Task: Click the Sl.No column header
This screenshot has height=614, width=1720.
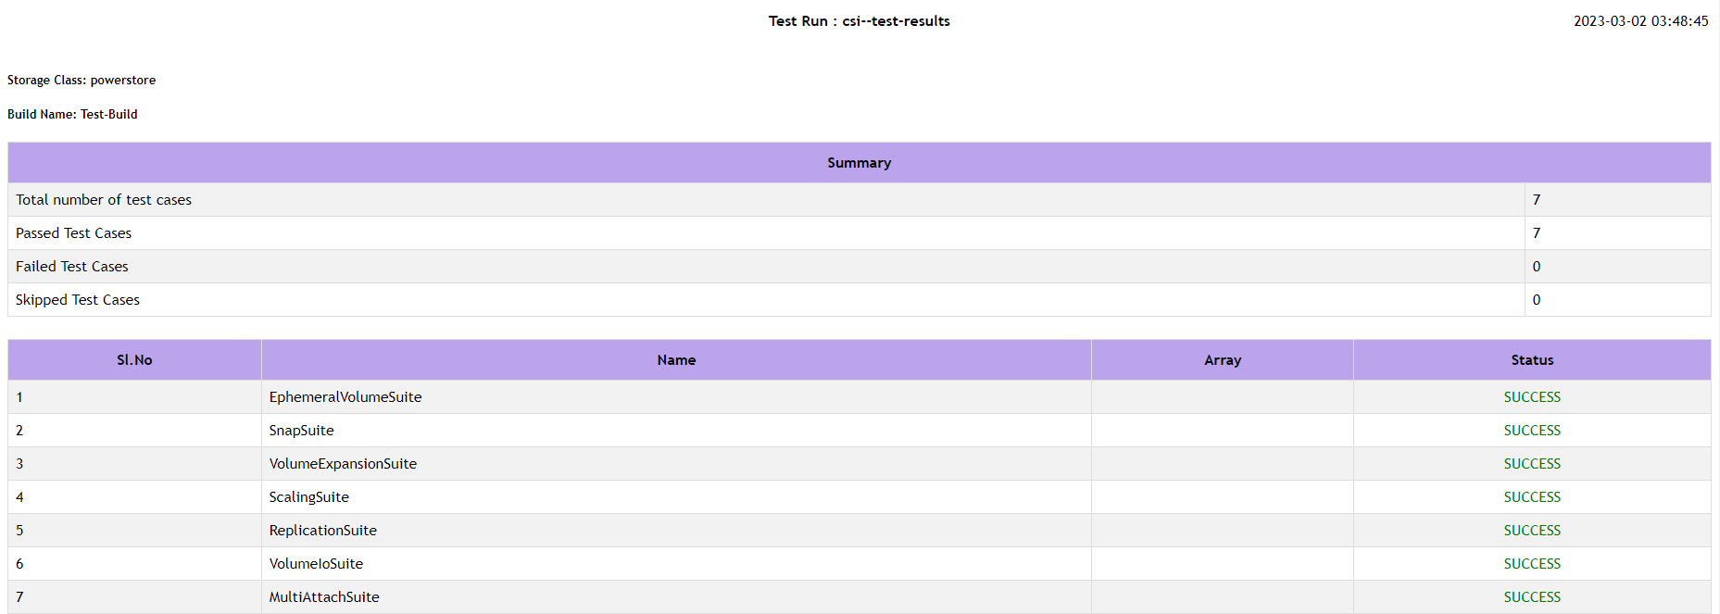Action: click(x=134, y=360)
